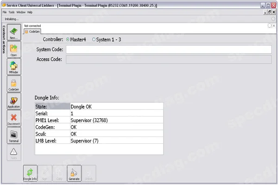The image size is (278, 185).
Task: Click the 'Initializing...' status text
Action: click(12, 19)
